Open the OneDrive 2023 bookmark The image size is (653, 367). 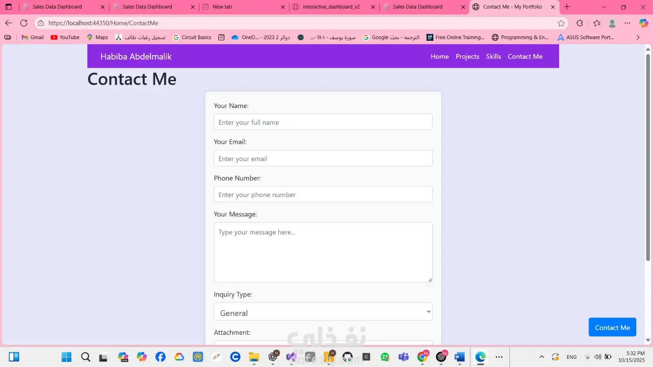[261, 38]
